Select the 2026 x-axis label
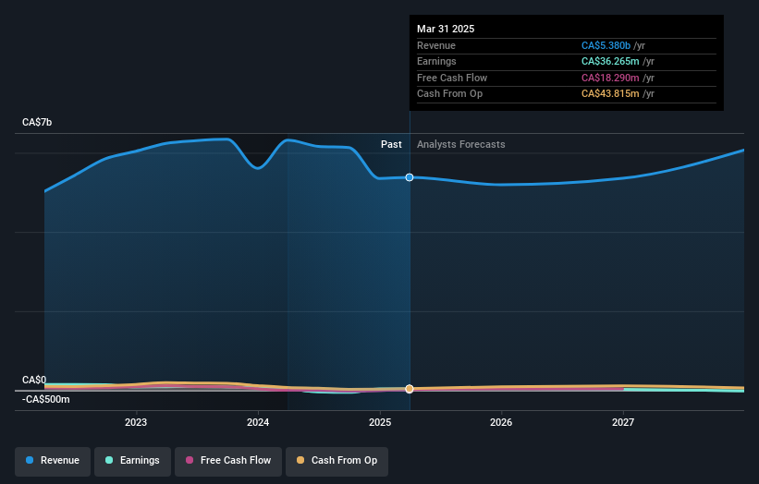759x484 pixels. click(x=501, y=423)
